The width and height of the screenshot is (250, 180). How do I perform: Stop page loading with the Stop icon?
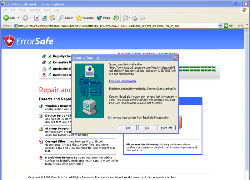coord(37,18)
